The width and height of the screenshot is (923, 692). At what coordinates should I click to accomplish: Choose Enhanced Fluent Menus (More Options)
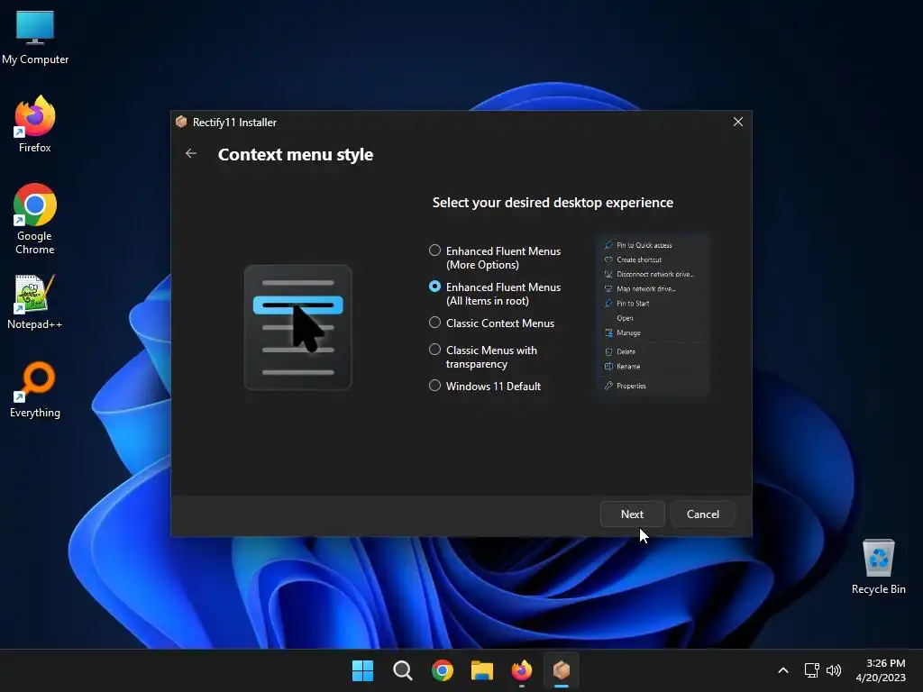click(495, 258)
